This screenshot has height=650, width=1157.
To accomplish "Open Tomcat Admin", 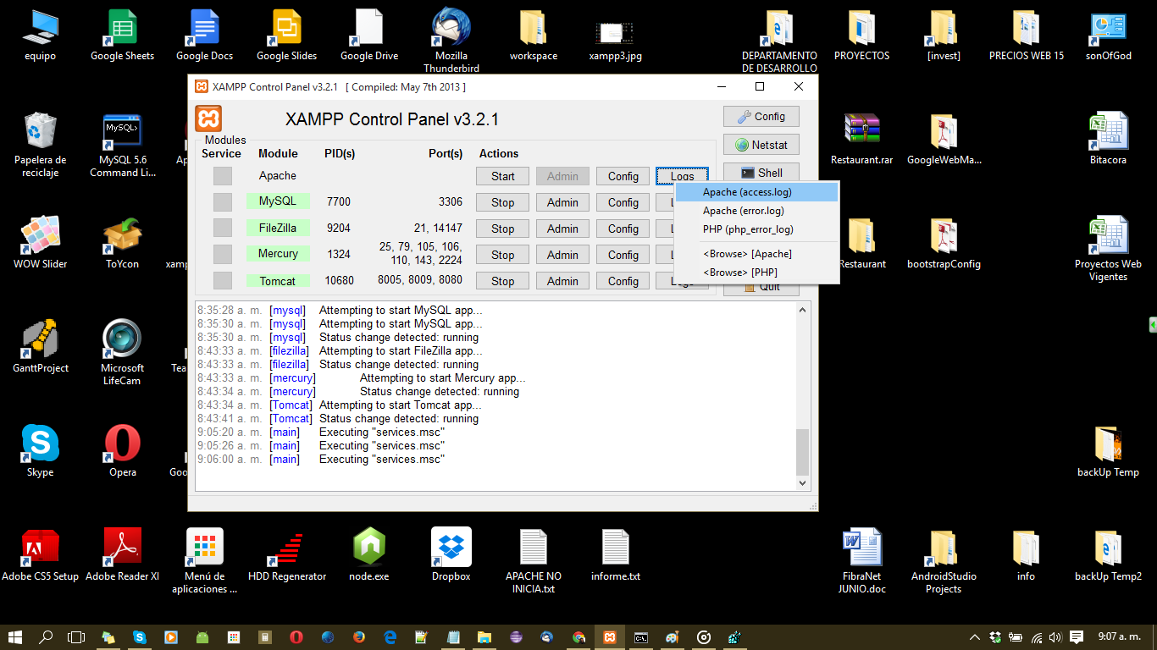I will 562,281.
